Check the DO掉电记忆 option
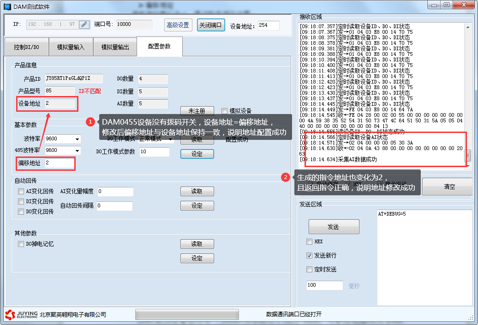 tap(21, 244)
